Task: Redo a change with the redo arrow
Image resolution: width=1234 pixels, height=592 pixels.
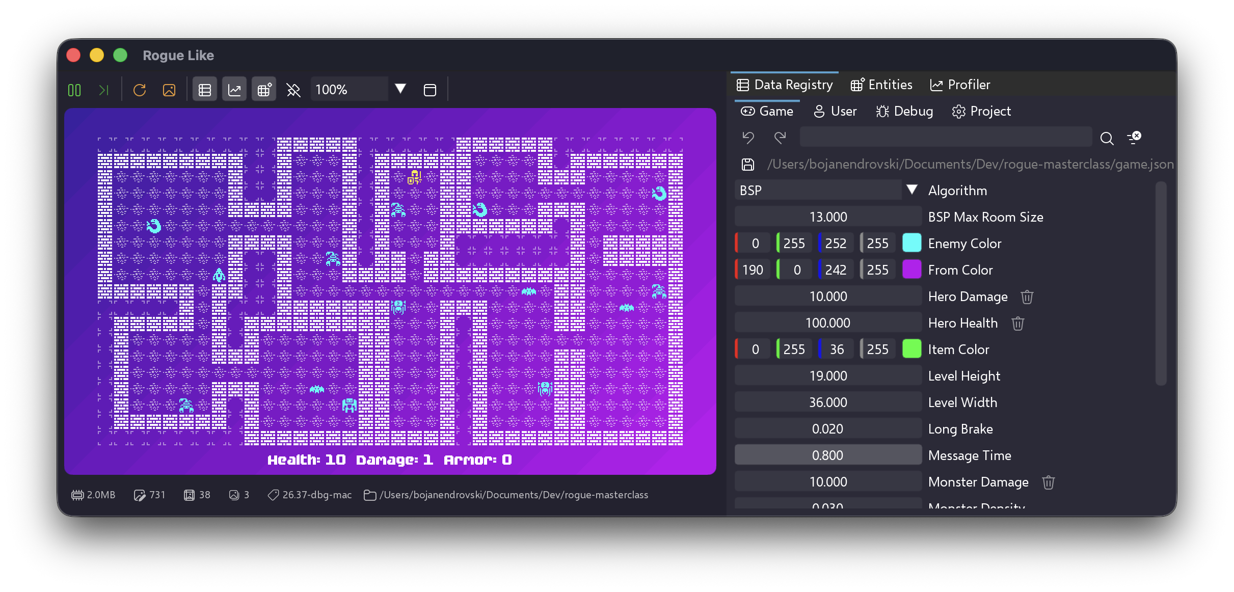Action: [779, 137]
